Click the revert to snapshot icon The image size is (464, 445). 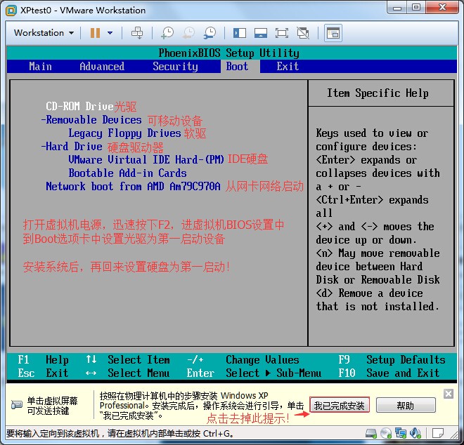pyautogui.click(x=188, y=33)
